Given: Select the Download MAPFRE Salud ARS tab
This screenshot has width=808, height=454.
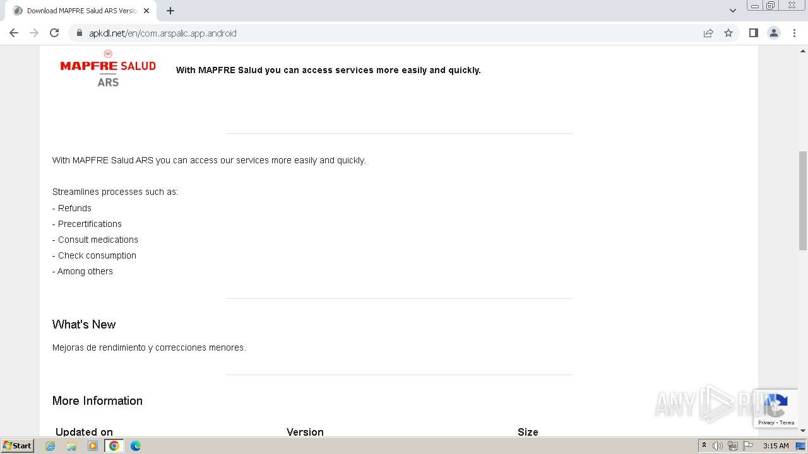Looking at the screenshot, I should [81, 11].
